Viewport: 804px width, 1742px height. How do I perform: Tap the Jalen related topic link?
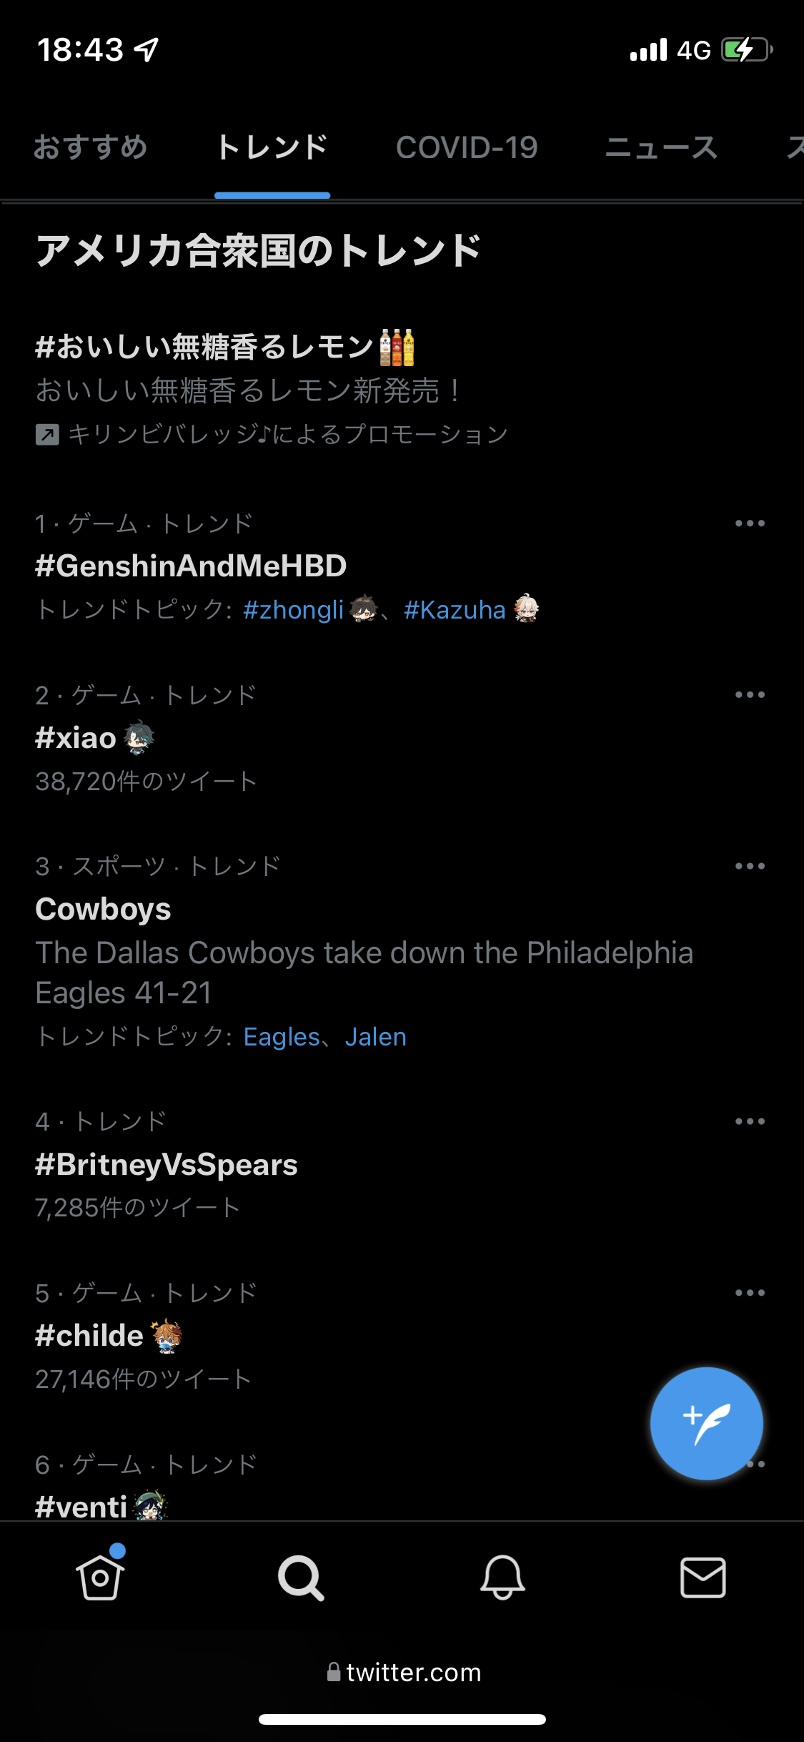pyautogui.click(x=376, y=1037)
